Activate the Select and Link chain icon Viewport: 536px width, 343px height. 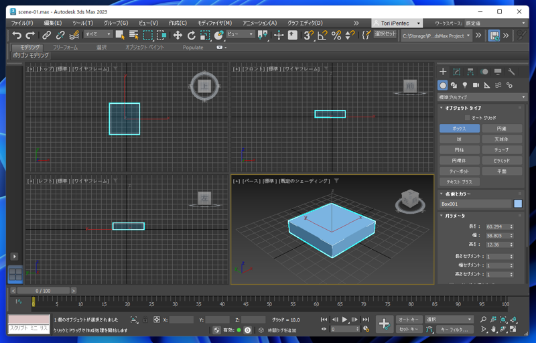(x=46, y=35)
